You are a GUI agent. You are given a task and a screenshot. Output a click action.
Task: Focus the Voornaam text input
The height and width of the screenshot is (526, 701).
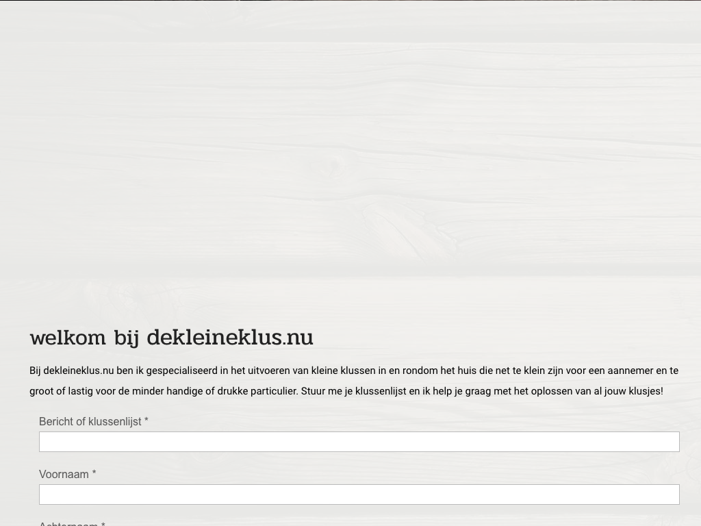[x=359, y=494]
